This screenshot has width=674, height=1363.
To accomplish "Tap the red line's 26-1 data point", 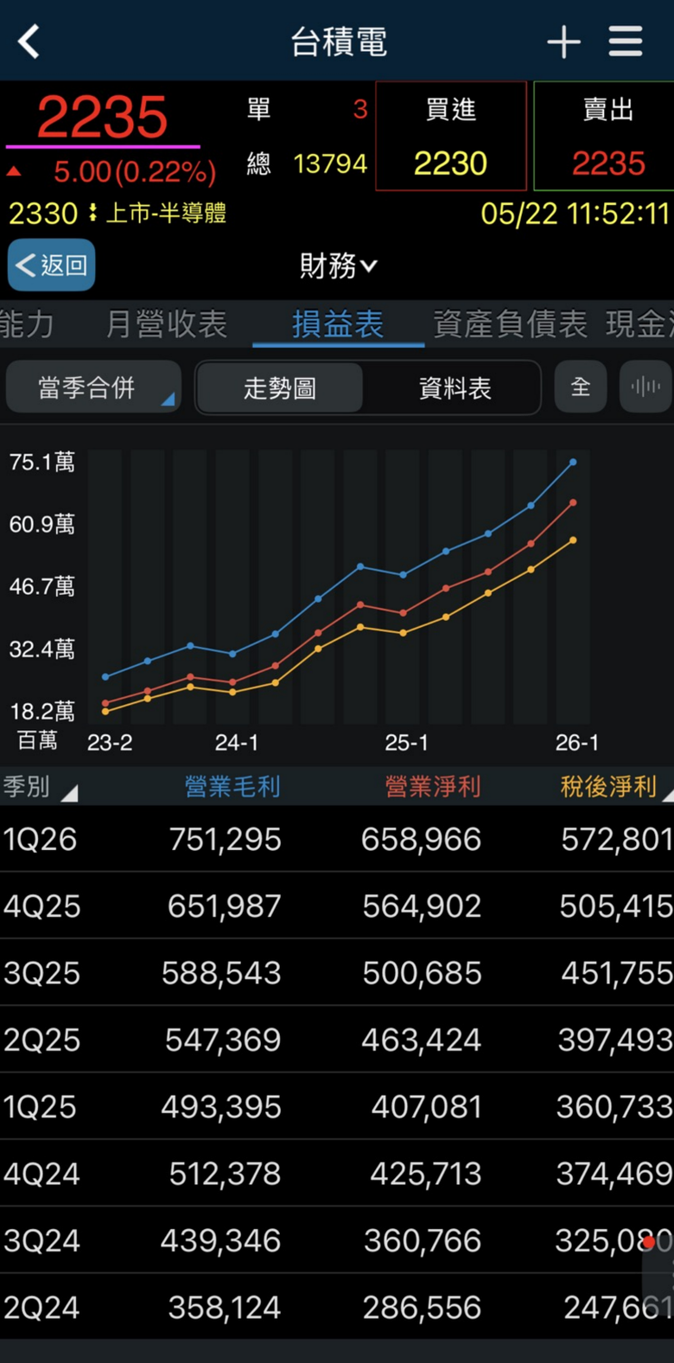I will pyautogui.click(x=572, y=502).
